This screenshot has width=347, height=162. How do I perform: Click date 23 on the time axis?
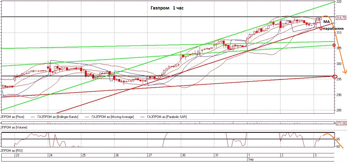pos(17,155)
